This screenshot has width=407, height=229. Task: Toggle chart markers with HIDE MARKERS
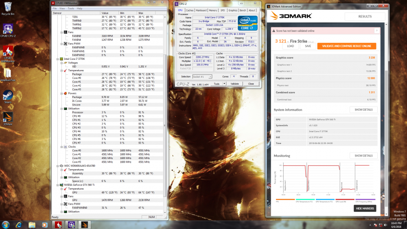click(365, 208)
